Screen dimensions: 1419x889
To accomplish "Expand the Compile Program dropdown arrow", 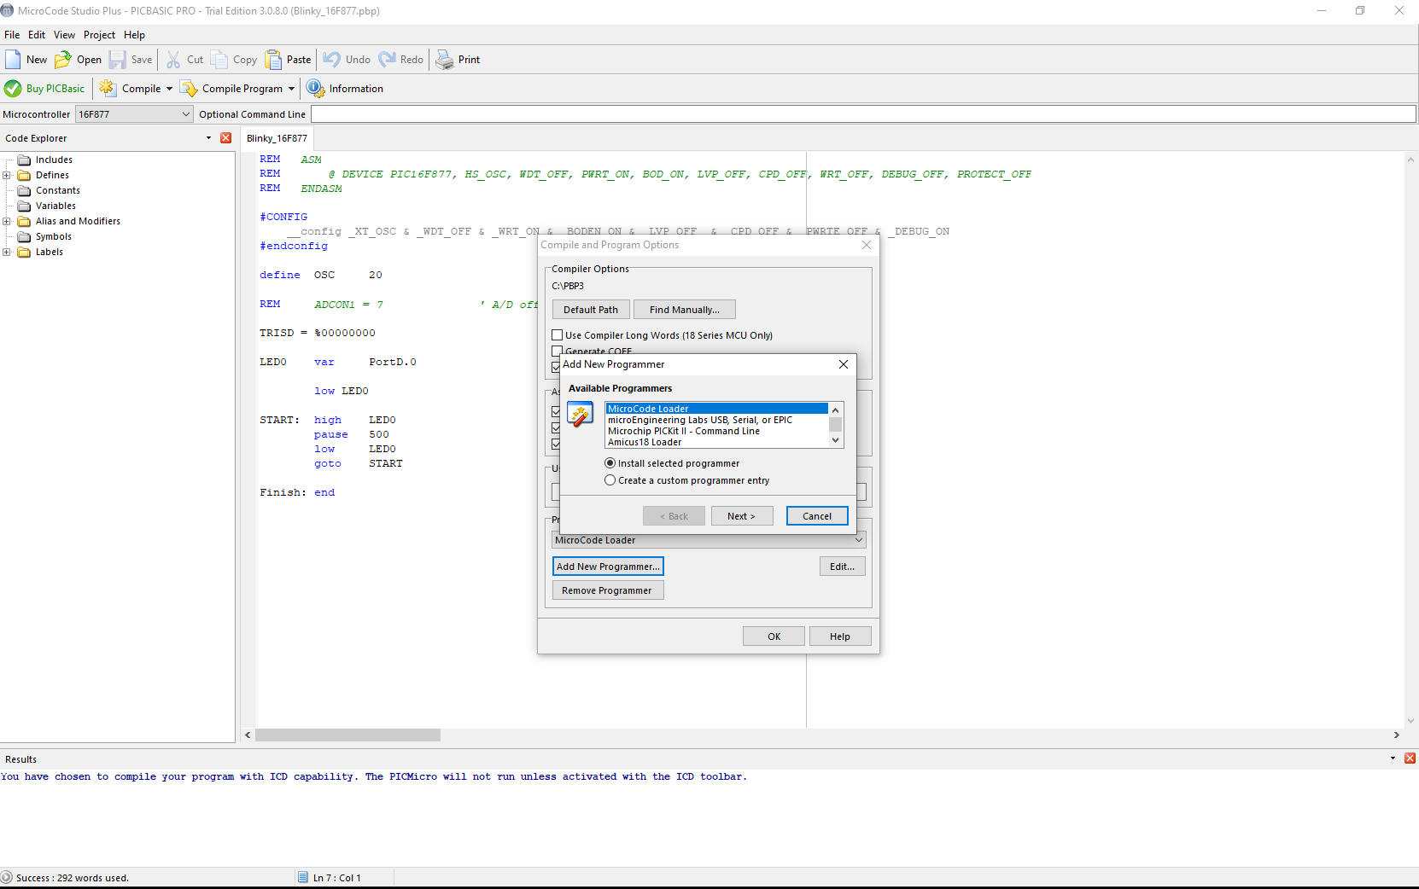I will coord(291,89).
